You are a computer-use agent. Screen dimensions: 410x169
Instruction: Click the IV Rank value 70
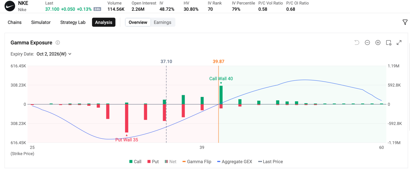(x=210, y=9)
